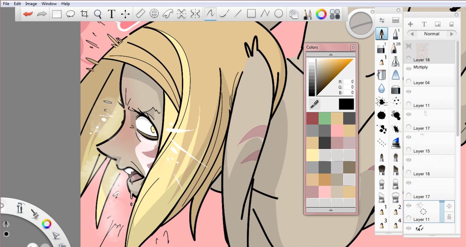This screenshot has width=466, height=247.
Task: Close the Colors panel
Action: point(353,47)
